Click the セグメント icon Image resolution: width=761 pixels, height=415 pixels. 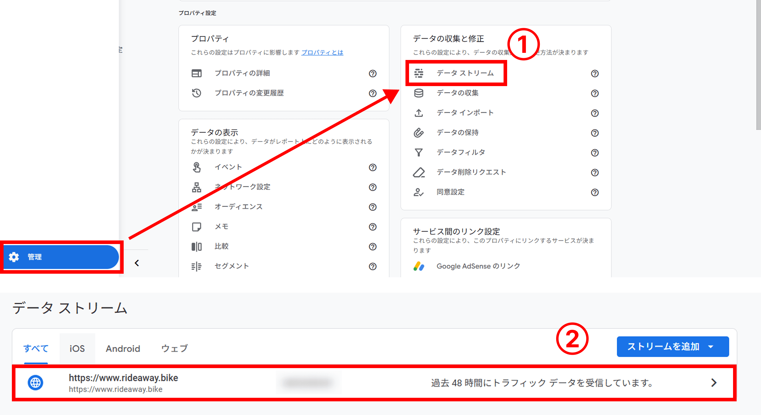click(x=196, y=266)
